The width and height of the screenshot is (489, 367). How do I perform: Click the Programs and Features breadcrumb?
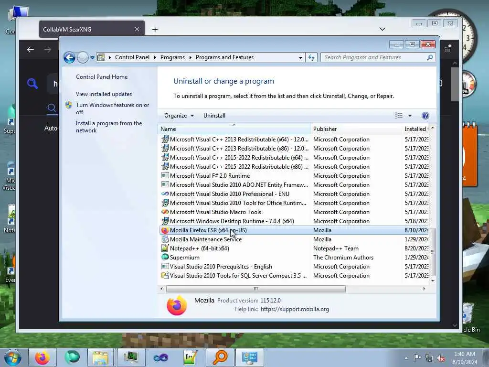pos(224,57)
